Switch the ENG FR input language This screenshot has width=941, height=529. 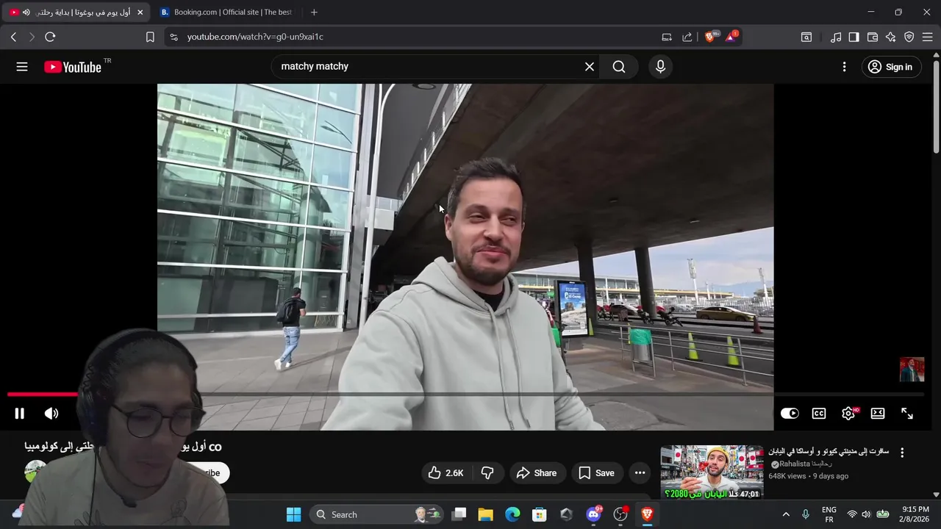829,514
